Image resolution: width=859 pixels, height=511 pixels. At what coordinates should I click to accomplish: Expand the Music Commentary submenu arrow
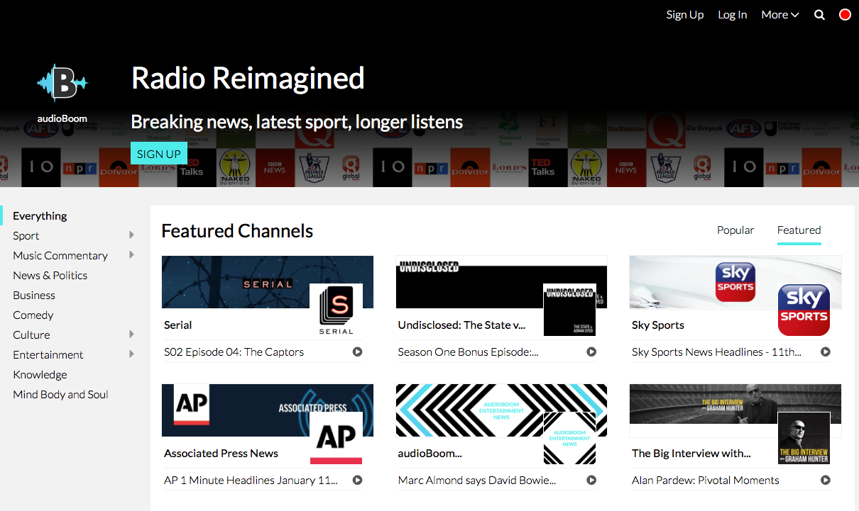[131, 255]
